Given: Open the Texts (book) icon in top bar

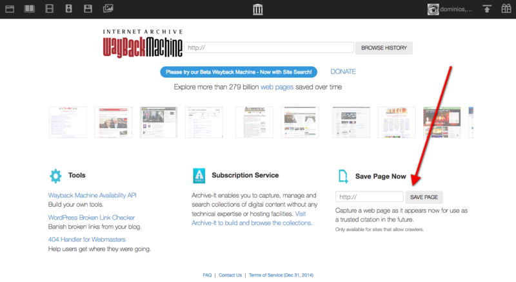Looking at the screenshot, I should point(29,8).
